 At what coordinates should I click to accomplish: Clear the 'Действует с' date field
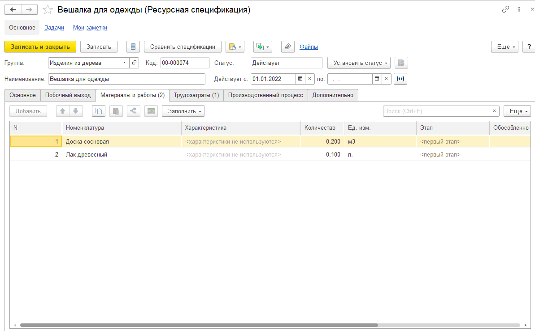click(309, 79)
